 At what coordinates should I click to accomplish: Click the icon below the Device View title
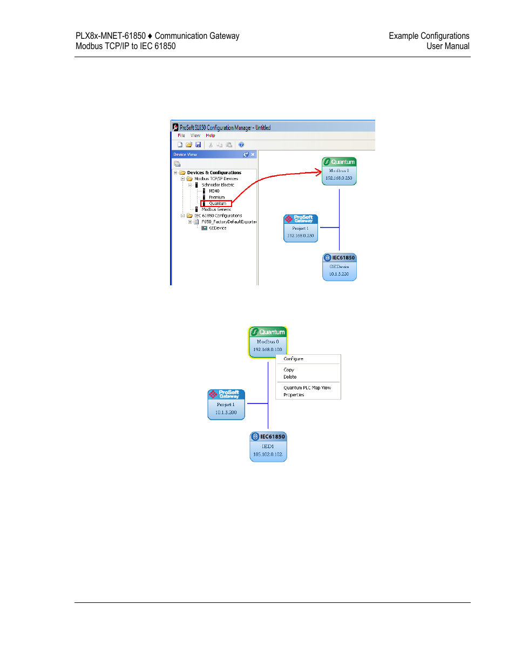click(x=177, y=164)
